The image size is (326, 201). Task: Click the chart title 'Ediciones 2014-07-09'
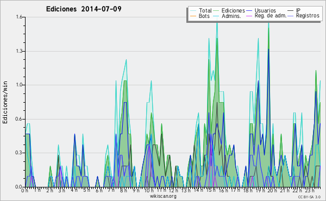point(84,9)
